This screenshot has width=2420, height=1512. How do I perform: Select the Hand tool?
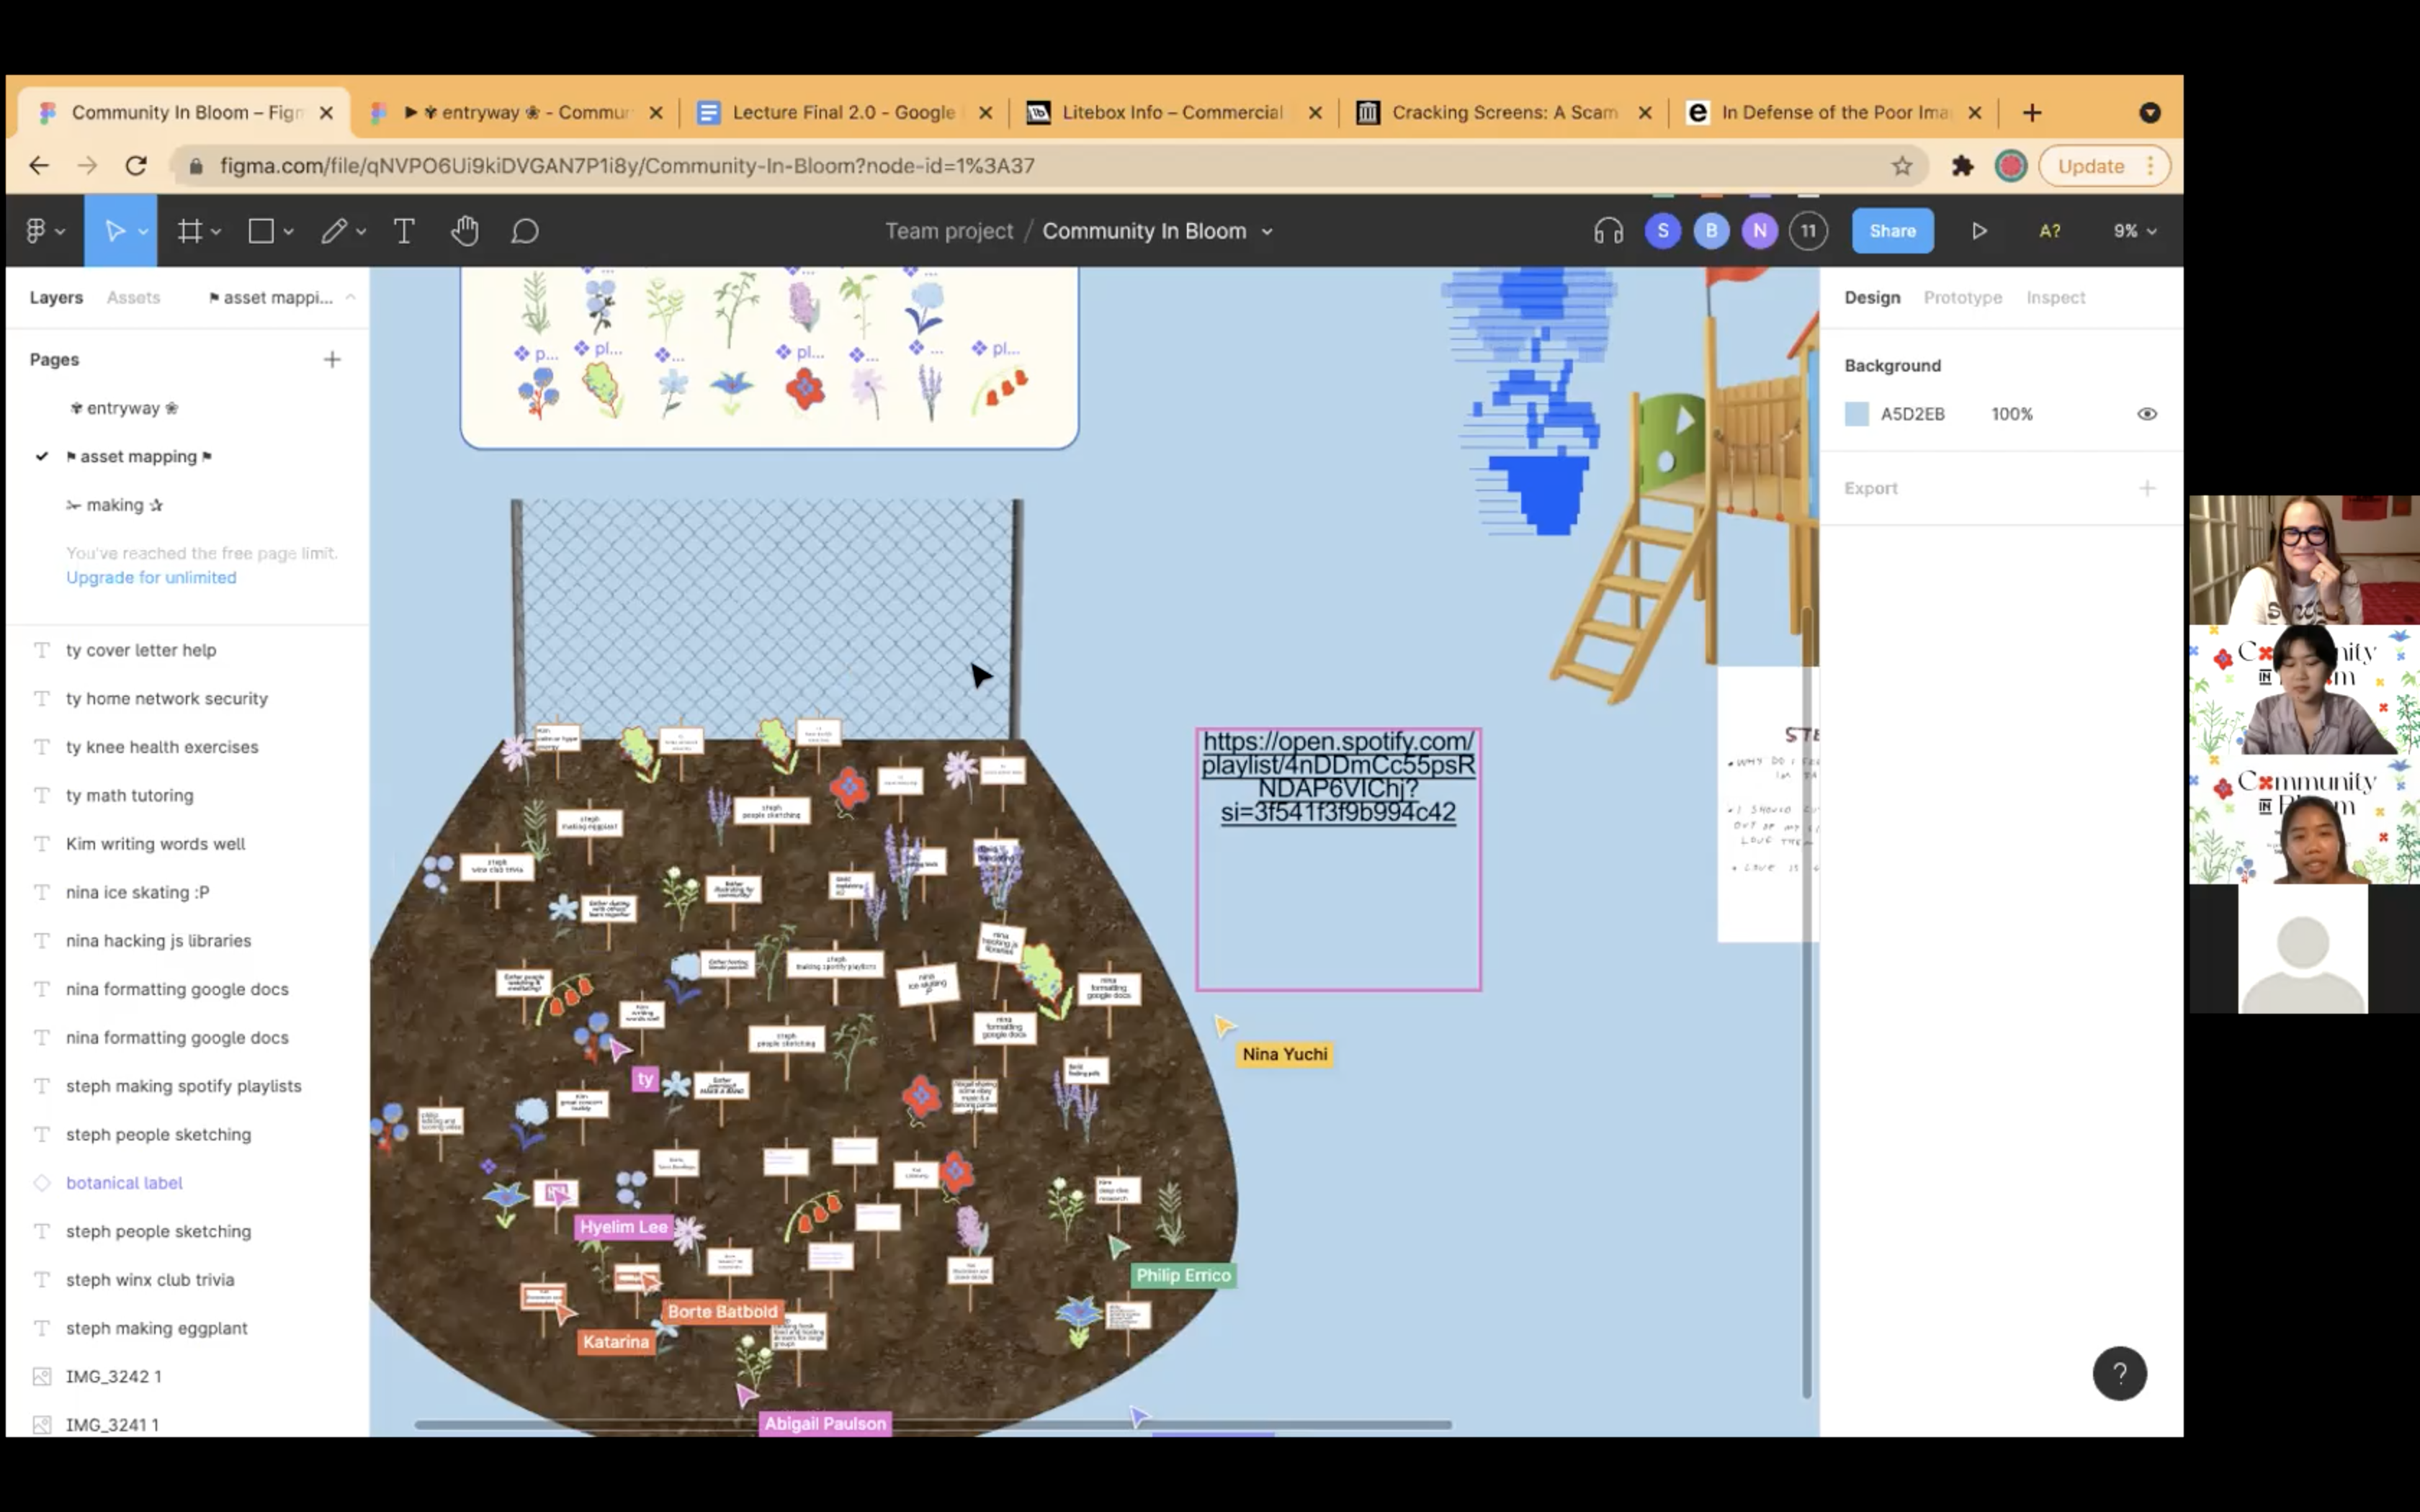pos(464,231)
